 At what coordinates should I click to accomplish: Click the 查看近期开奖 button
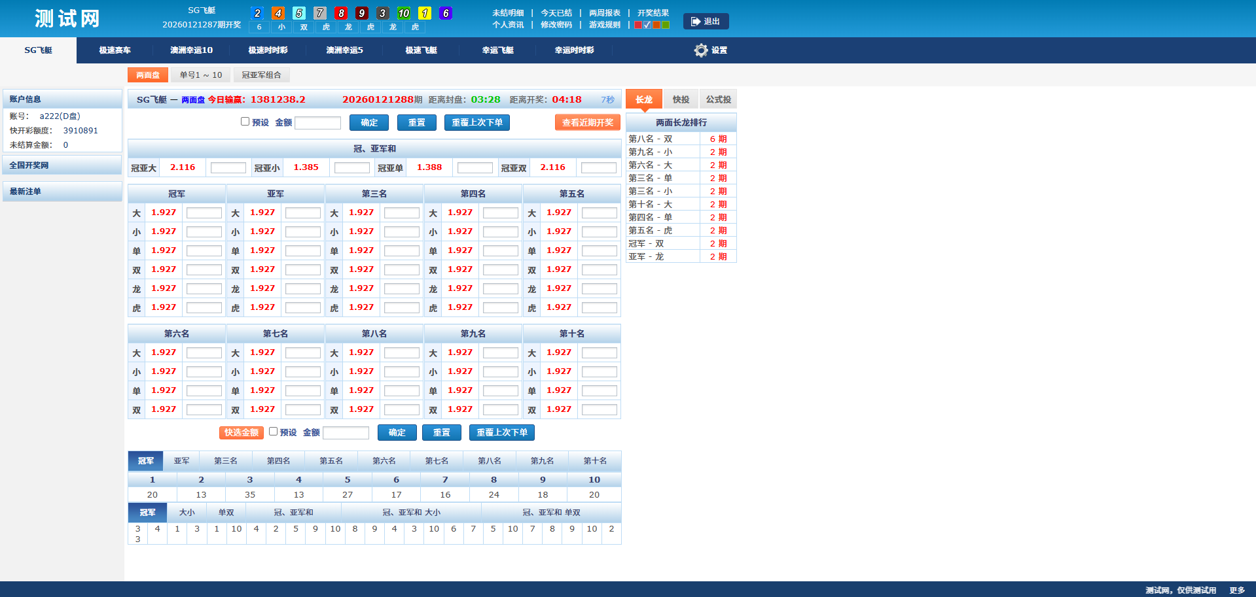tap(587, 122)
